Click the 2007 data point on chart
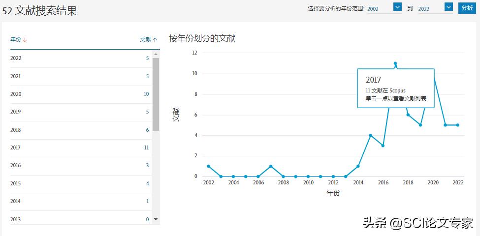 (271, 166)
